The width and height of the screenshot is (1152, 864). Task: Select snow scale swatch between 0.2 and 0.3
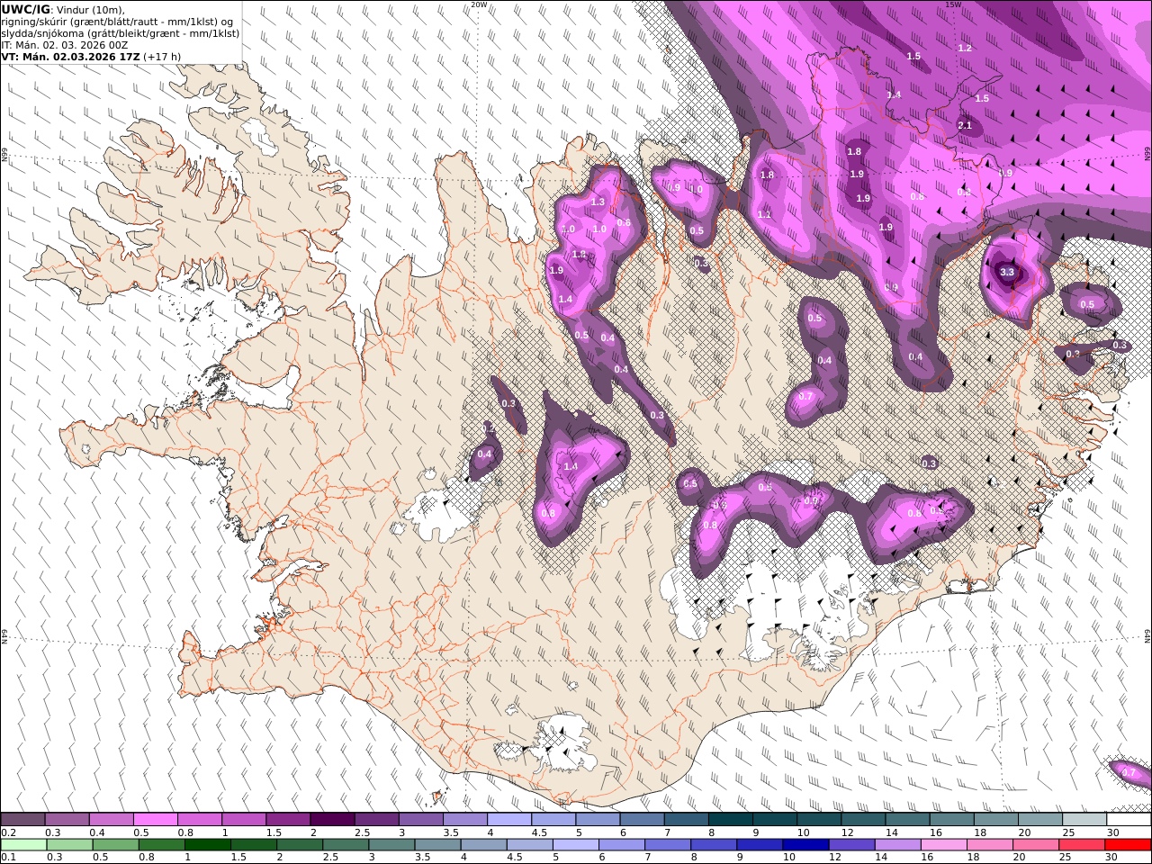pyautogui.click(x=22, y=820)
